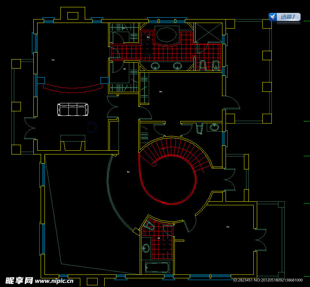Open the www.nipic.cn watermark link
310x287 pixels.
coord(55,280)
